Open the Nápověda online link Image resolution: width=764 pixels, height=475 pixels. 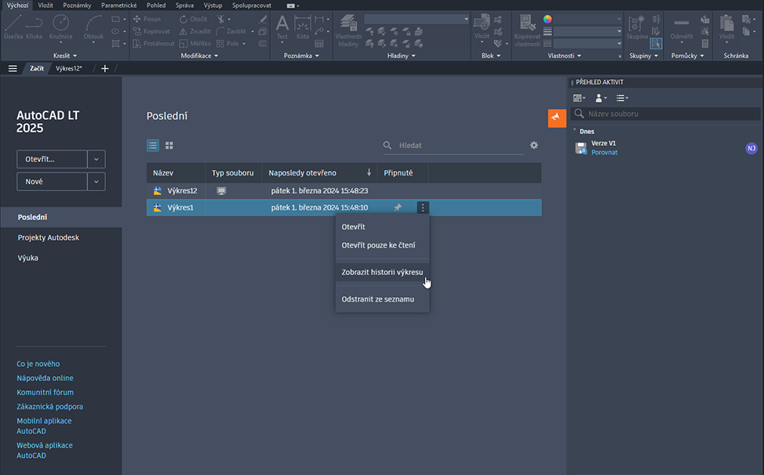(x=45, y=378)
